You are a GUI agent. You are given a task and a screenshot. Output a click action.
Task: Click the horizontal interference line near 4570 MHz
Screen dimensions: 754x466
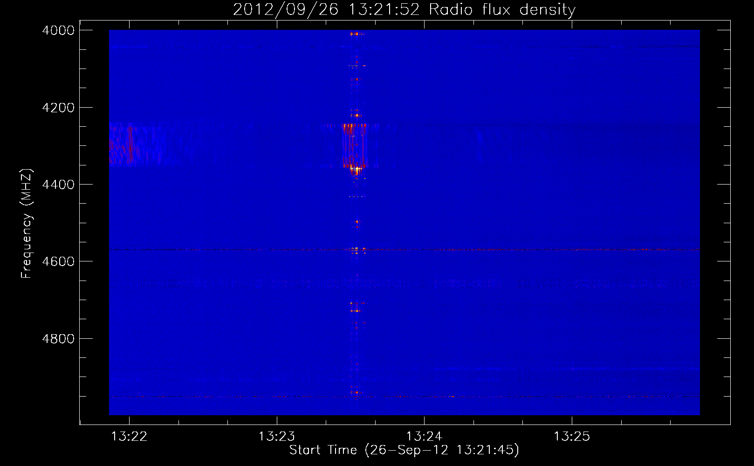point(404,250)
